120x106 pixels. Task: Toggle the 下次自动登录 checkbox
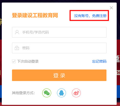tap(14, 61)
